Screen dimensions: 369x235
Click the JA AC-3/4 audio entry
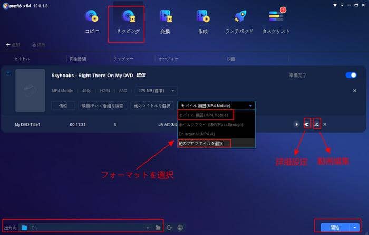(168, 125)
